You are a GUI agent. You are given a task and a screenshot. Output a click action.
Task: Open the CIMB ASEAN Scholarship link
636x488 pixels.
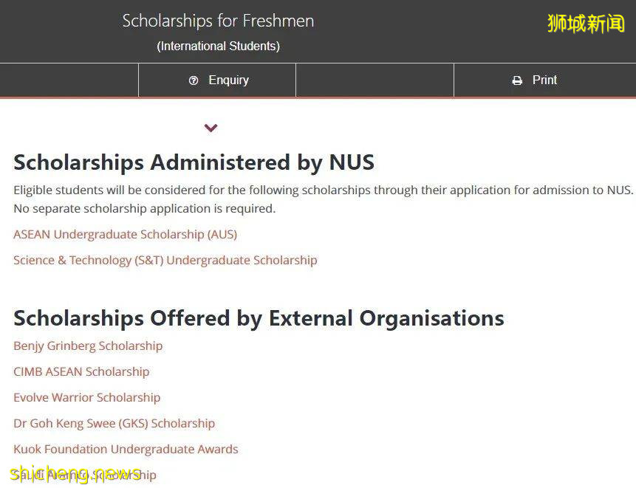[x=81, y=371]
